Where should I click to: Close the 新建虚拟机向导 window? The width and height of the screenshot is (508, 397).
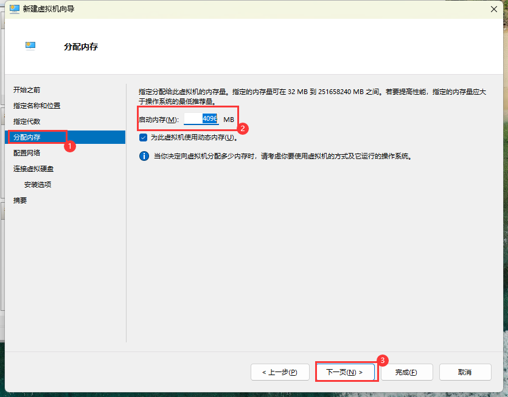pyautogui.click(x=493, y=8)
